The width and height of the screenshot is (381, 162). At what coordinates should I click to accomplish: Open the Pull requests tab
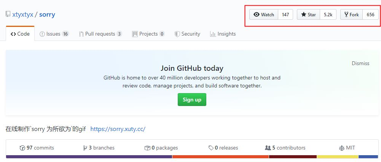pos(100,34)
